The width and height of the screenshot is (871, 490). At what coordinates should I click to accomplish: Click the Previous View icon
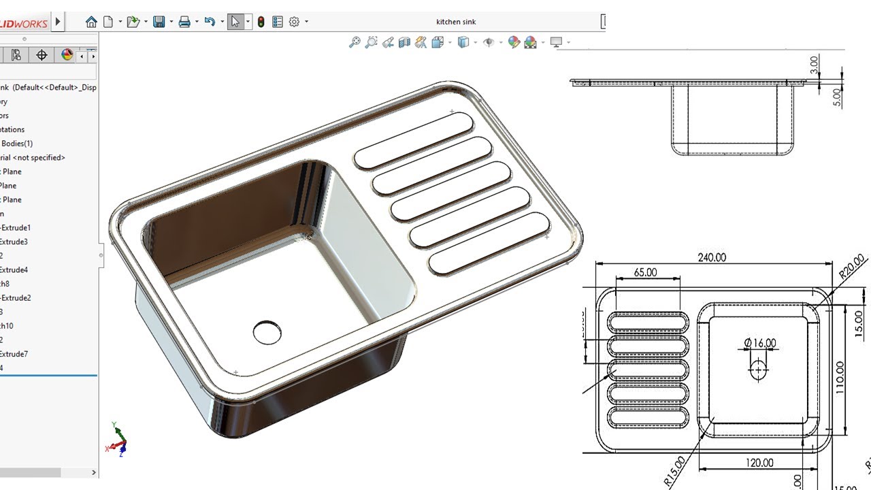(x=388, y=42)
